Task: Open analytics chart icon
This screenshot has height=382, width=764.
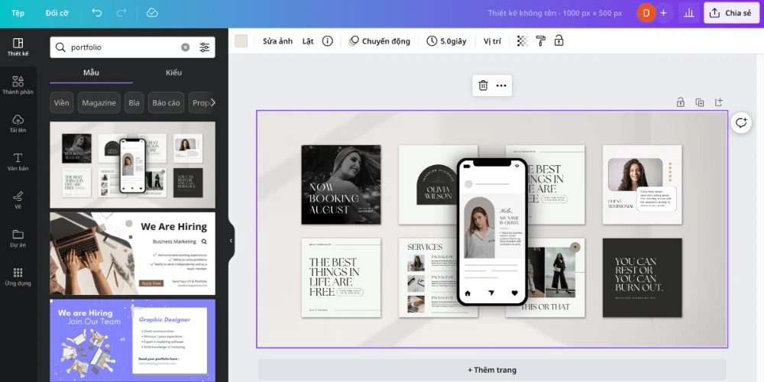Action: click(689, 13)
